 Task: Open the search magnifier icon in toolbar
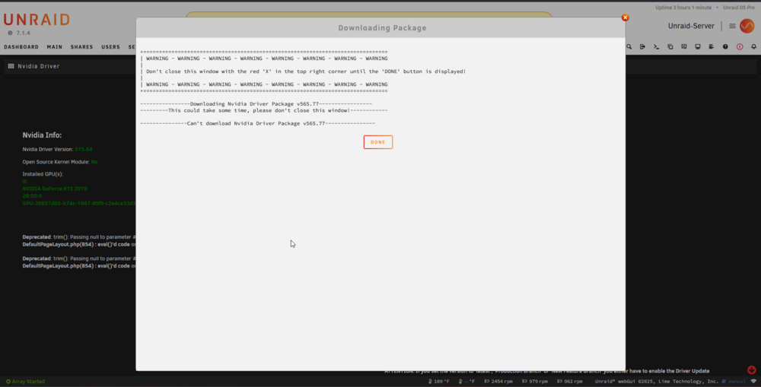(x=629, y=46)
